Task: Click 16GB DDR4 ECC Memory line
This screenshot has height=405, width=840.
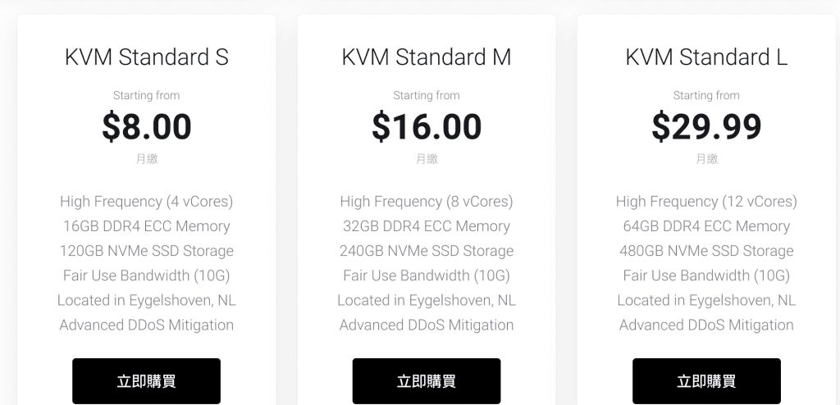Action: [x=147, y=226]
